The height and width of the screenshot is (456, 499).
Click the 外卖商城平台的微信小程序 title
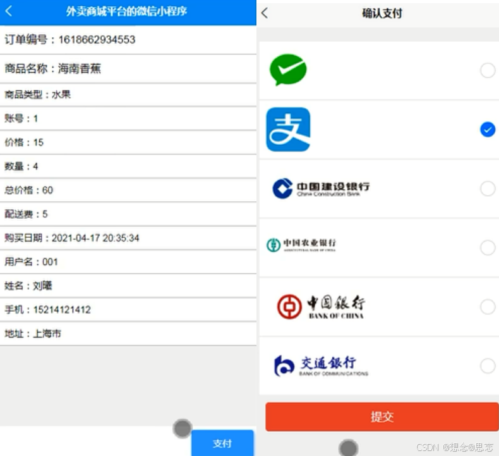tap(126, 11)
